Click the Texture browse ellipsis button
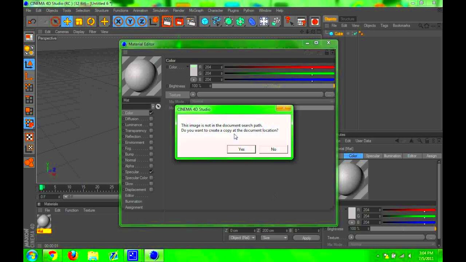The image size is (466, 262). [329, 95]
